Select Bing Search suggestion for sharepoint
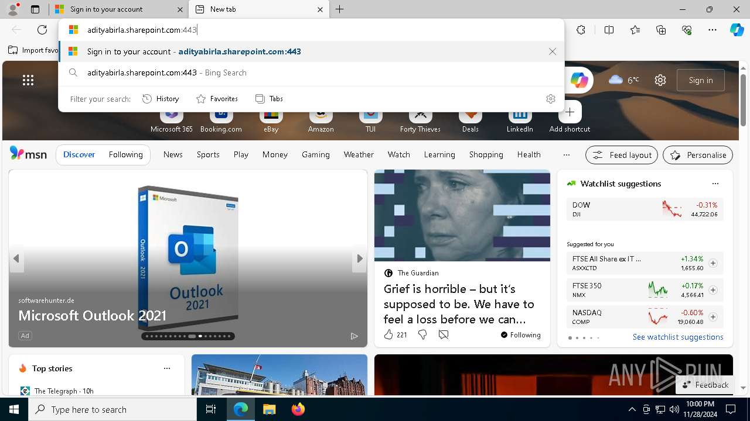750x421 pixels. (311, 73)
